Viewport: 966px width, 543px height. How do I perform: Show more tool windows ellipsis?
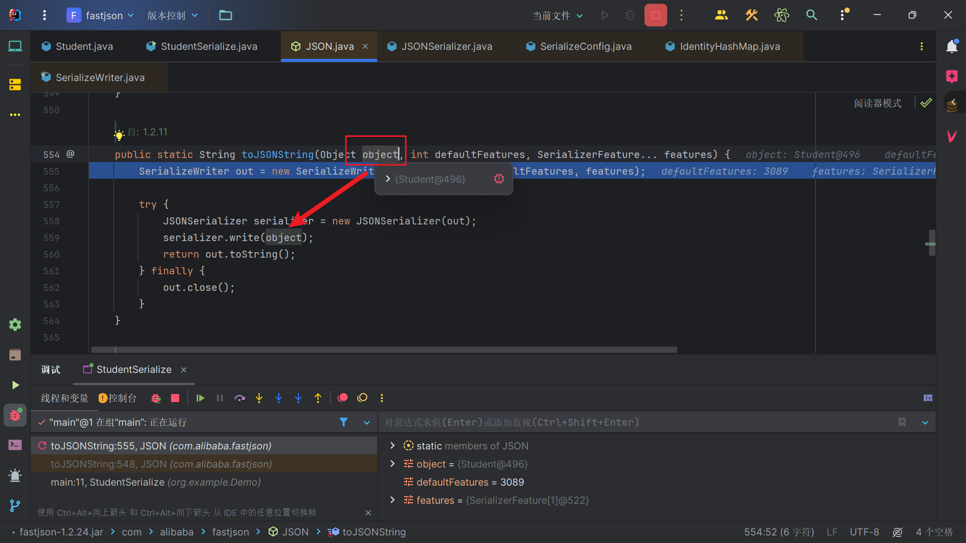(15, 115)
